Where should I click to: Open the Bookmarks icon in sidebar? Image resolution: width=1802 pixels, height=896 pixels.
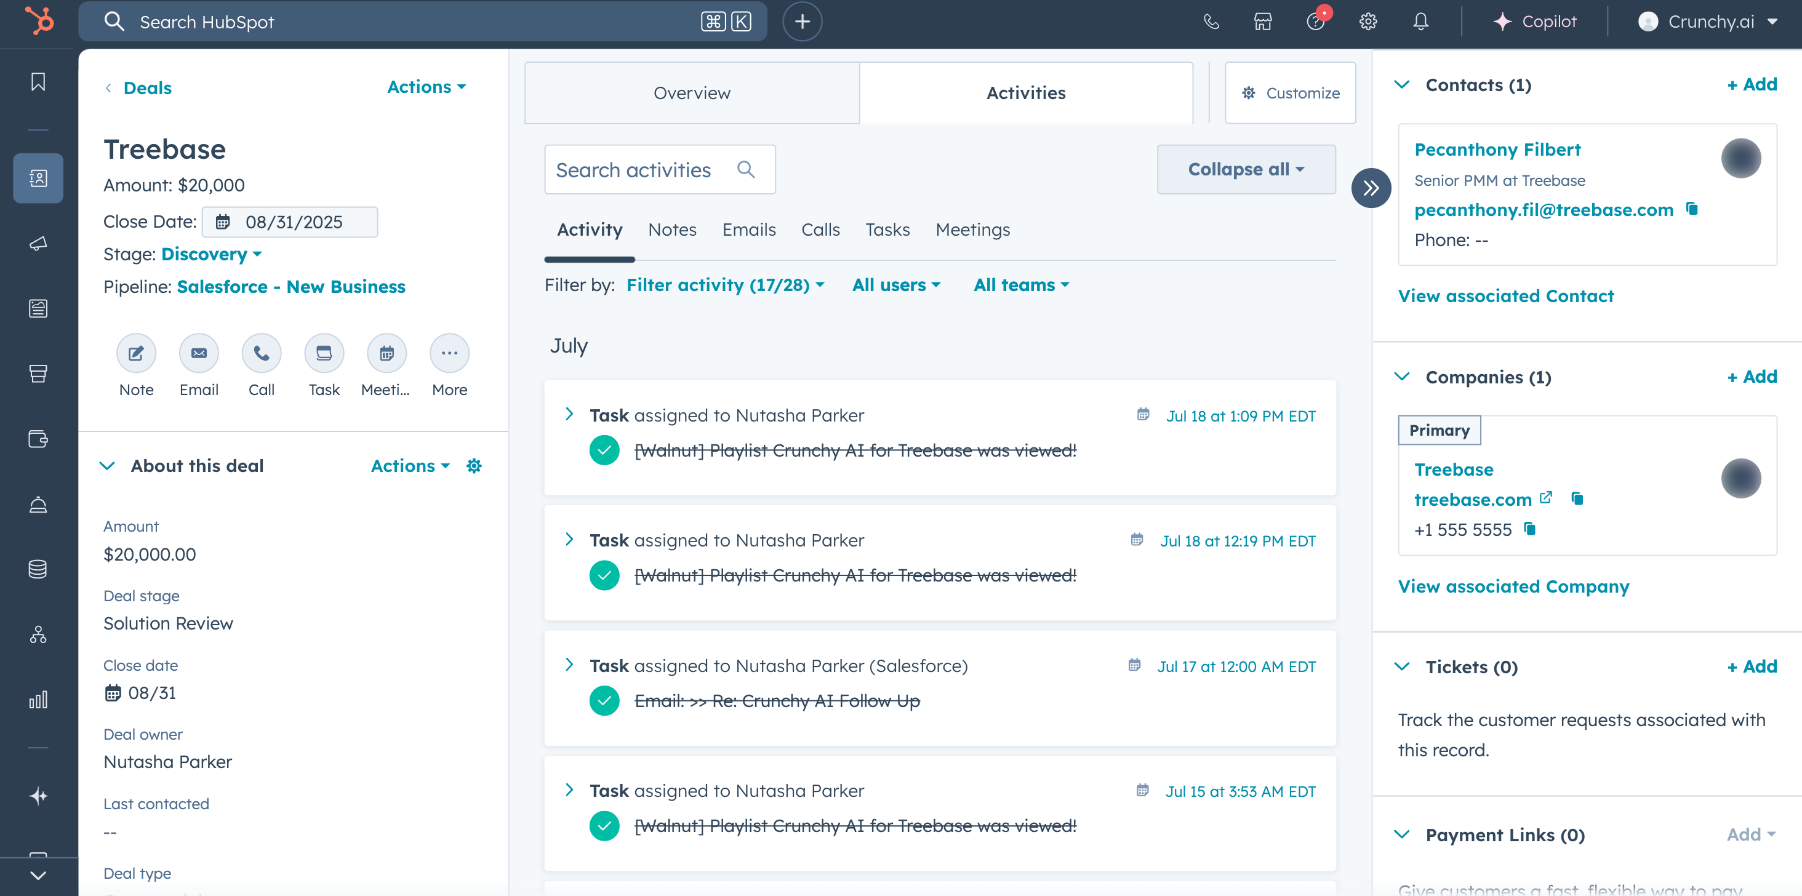click(39, 82)
